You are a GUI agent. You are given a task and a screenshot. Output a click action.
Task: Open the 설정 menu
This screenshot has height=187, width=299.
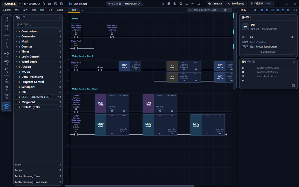tap(50, 10)
